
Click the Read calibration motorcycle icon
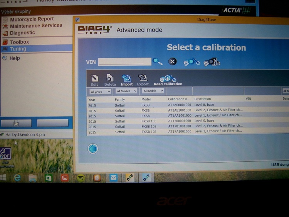(x=168, y=78)
